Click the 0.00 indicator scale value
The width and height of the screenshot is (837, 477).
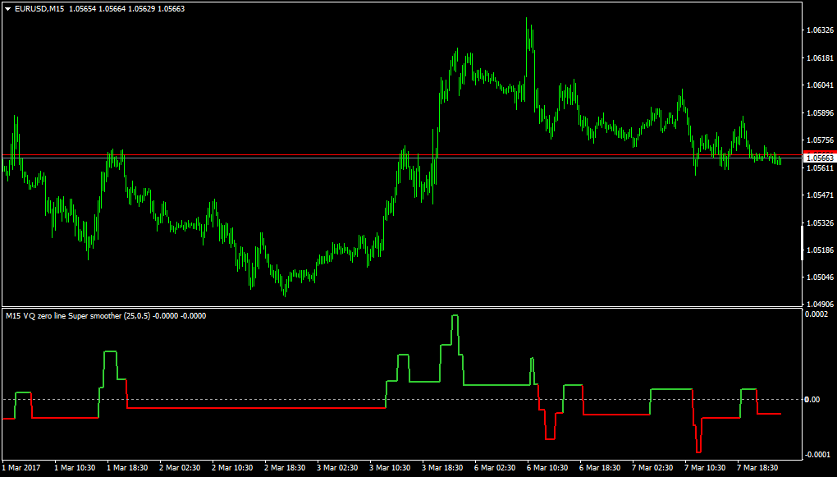(x=813, y=400)
